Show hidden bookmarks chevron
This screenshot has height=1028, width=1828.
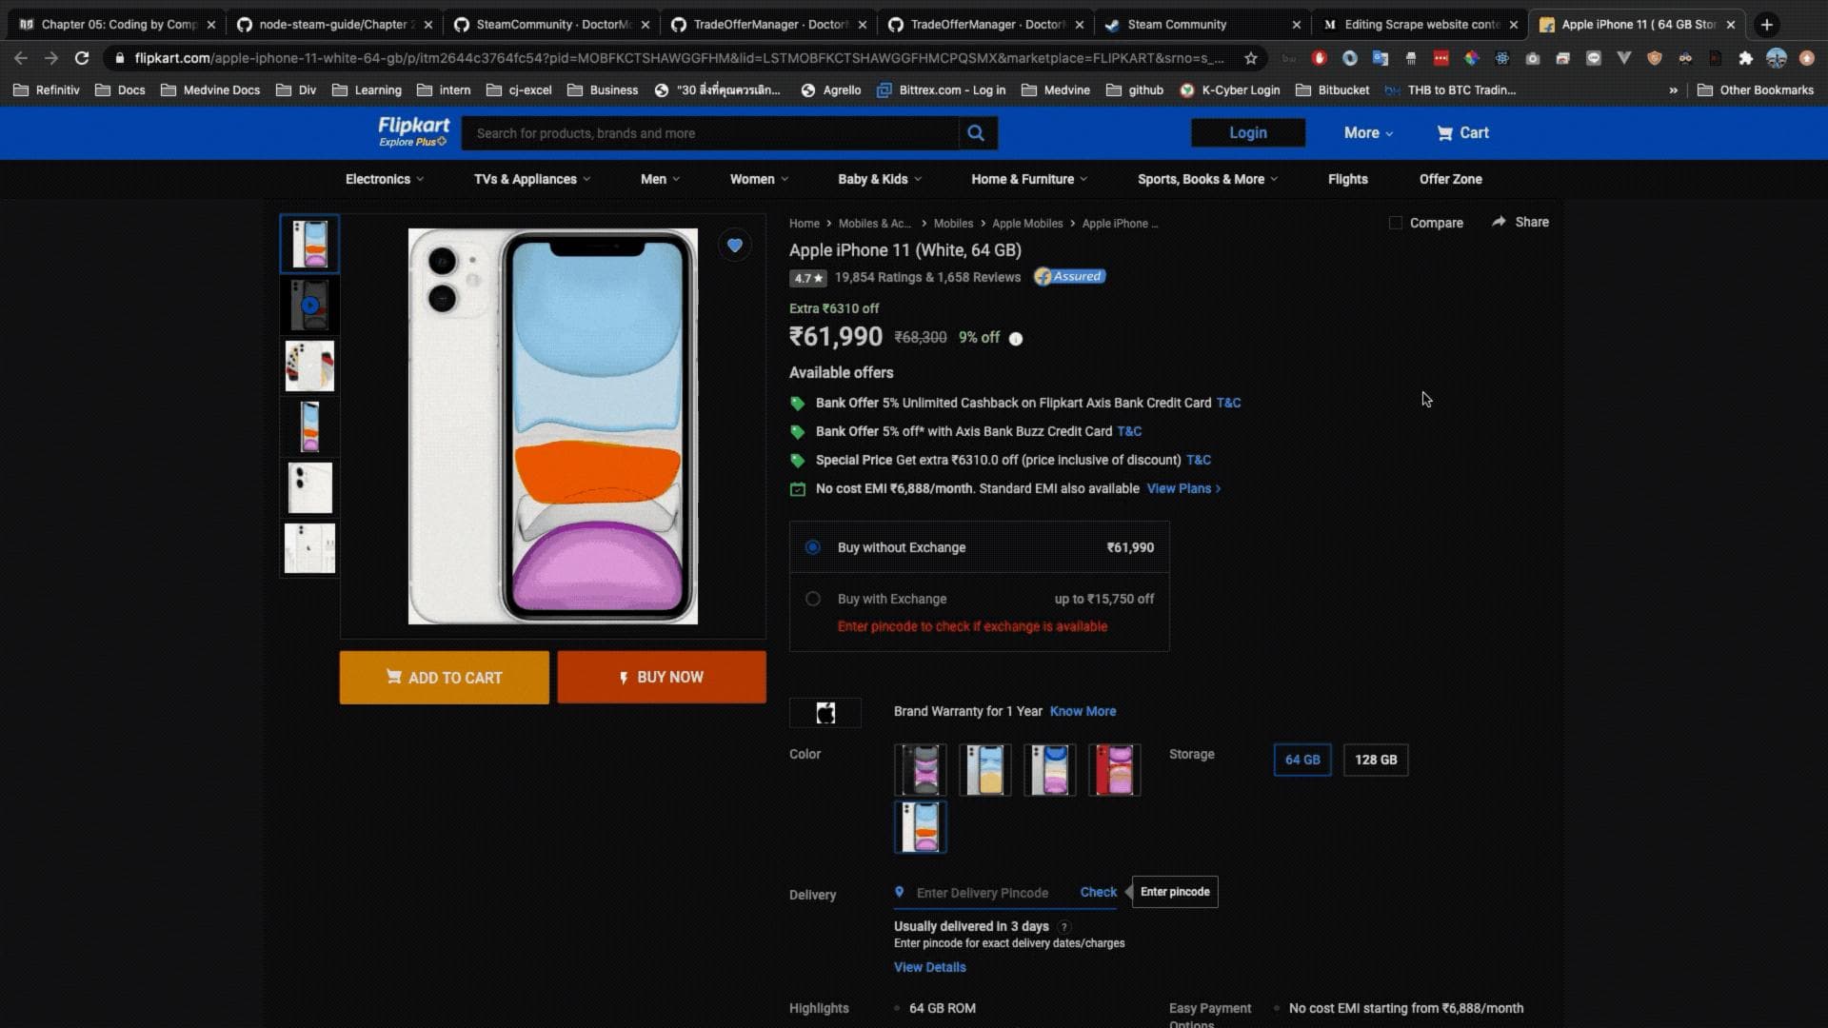tap(1673, 90)
